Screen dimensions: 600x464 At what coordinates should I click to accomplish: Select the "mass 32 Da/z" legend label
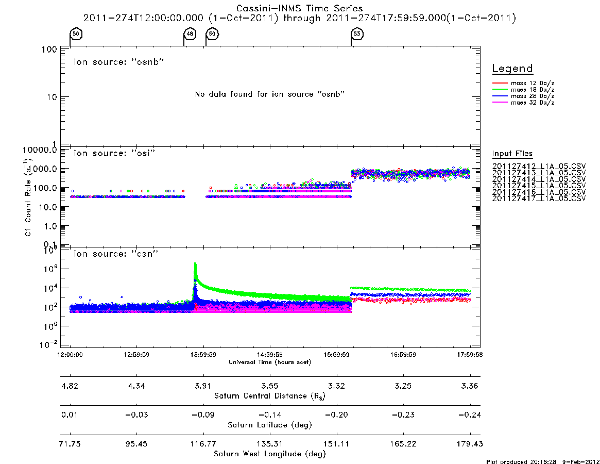coord(532,103)
